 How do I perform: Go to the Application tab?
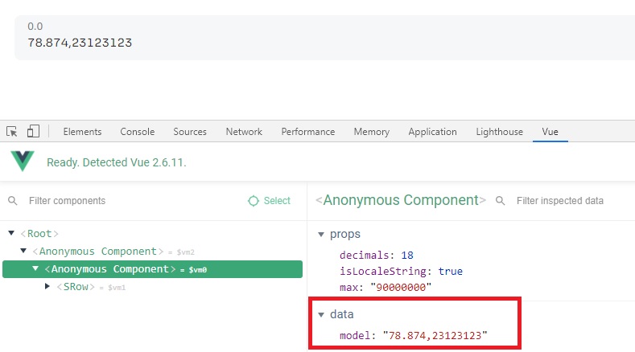(x=432, y=132)
